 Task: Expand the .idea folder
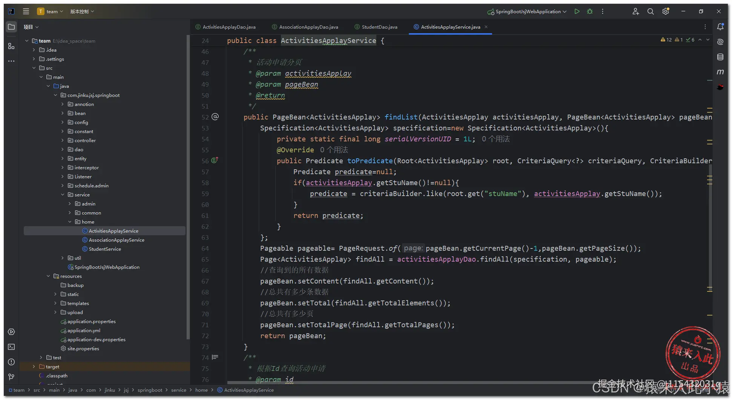pos(34,50)
